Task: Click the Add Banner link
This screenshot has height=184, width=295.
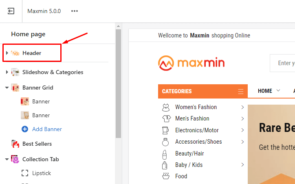Action: click(47, 129)
